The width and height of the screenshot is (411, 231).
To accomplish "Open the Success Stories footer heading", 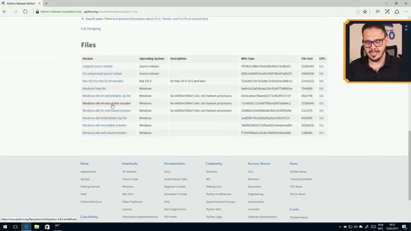I will (259, 164).
